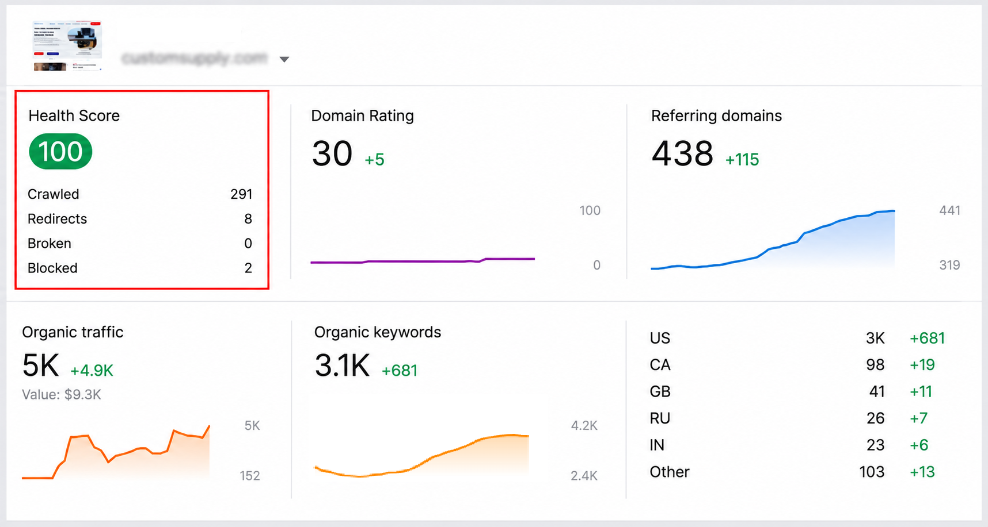988x527 pixels.
Task: Open the Organic traffic heading
Action: 73,332
